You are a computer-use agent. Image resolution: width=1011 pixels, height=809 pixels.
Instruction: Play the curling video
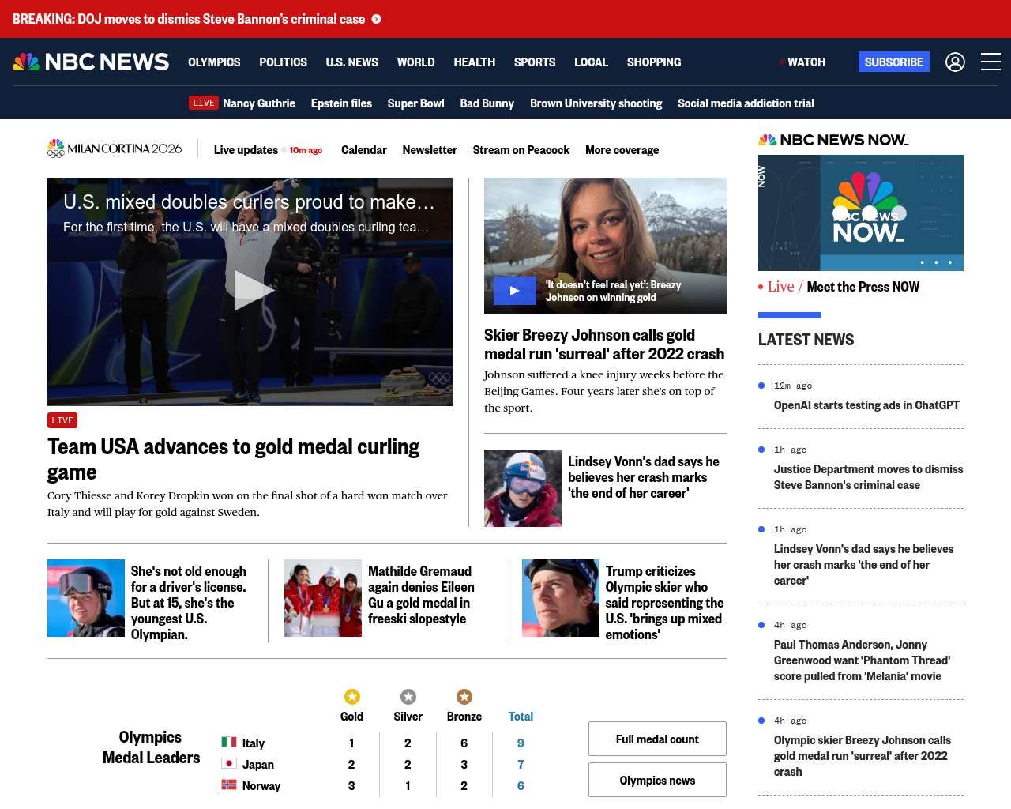pos(250,290)
